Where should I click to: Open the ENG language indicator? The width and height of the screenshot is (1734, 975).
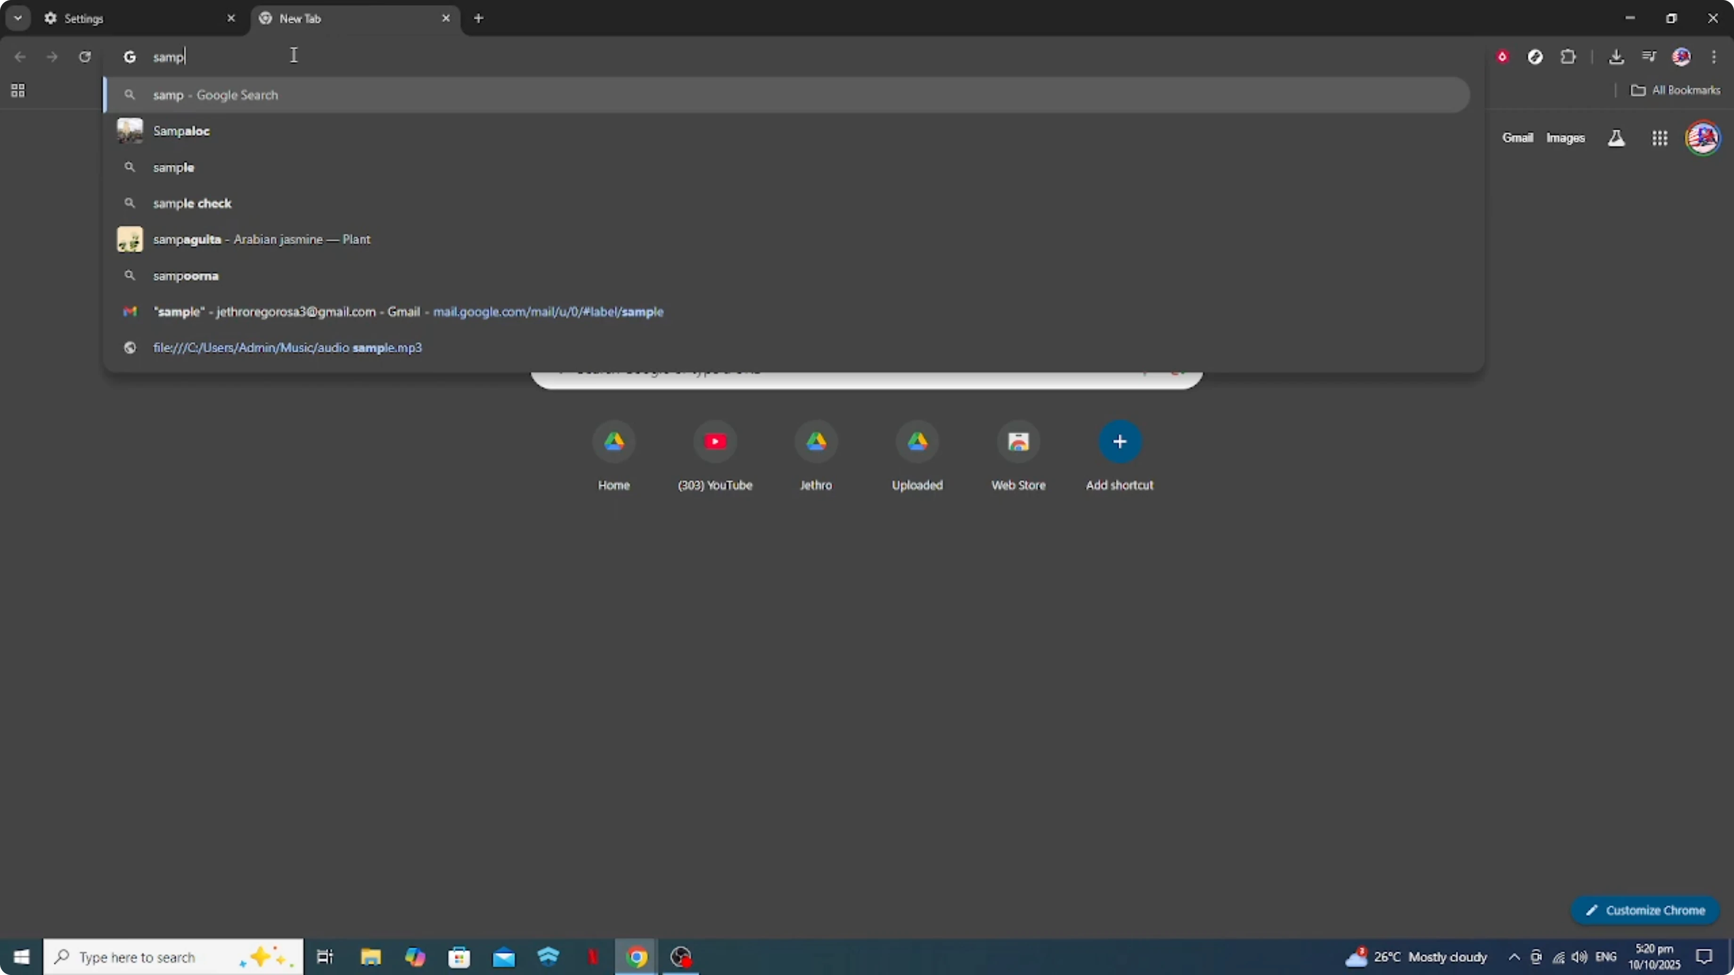1606,957
